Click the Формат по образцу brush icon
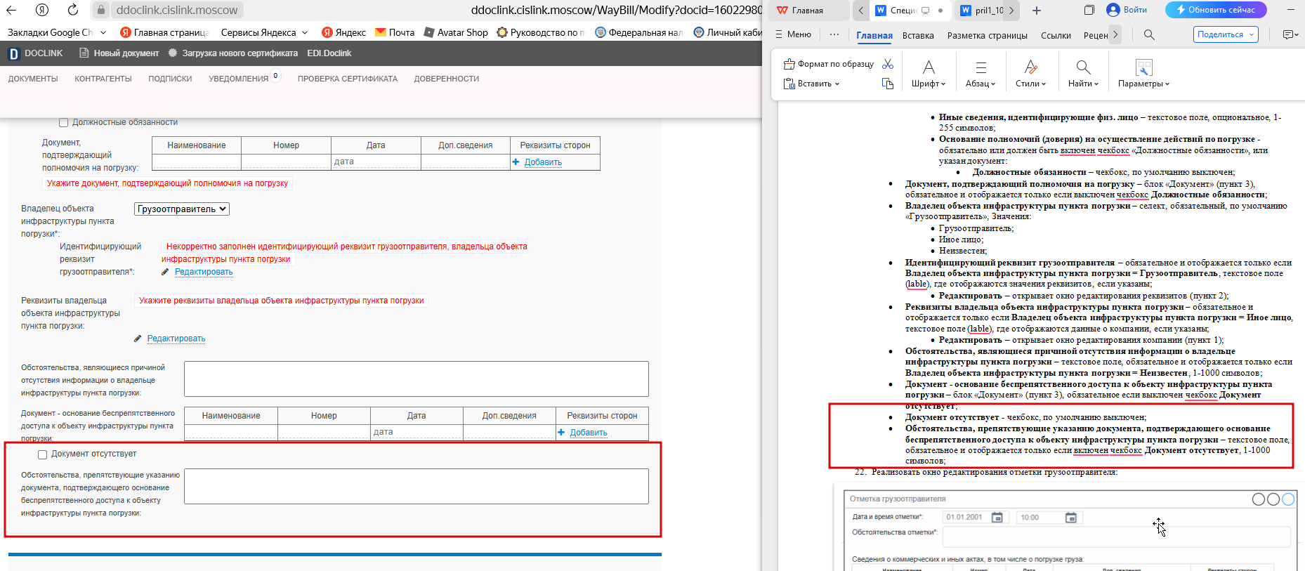1305x571 pixels. [789, 64]
